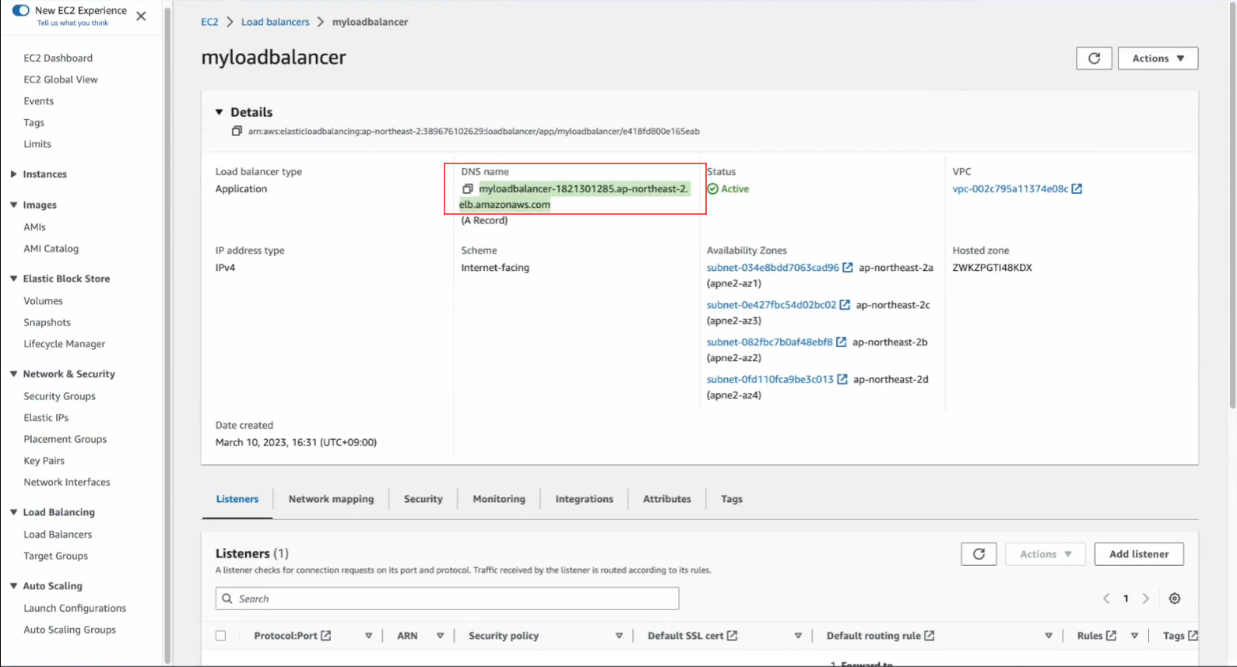Open Protocol:Port column info link icon
Image resolution: width=1237 pixels, height=667 pixels.
[326, 636]
